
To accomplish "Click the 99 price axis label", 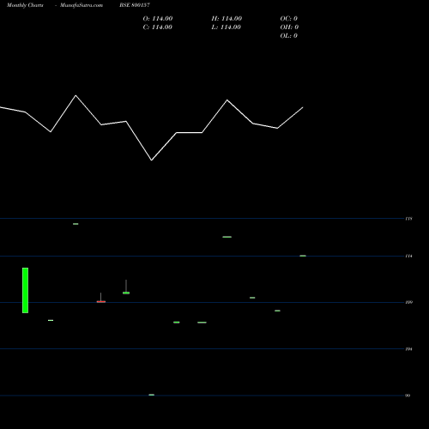I will click(x=408, y=396).
